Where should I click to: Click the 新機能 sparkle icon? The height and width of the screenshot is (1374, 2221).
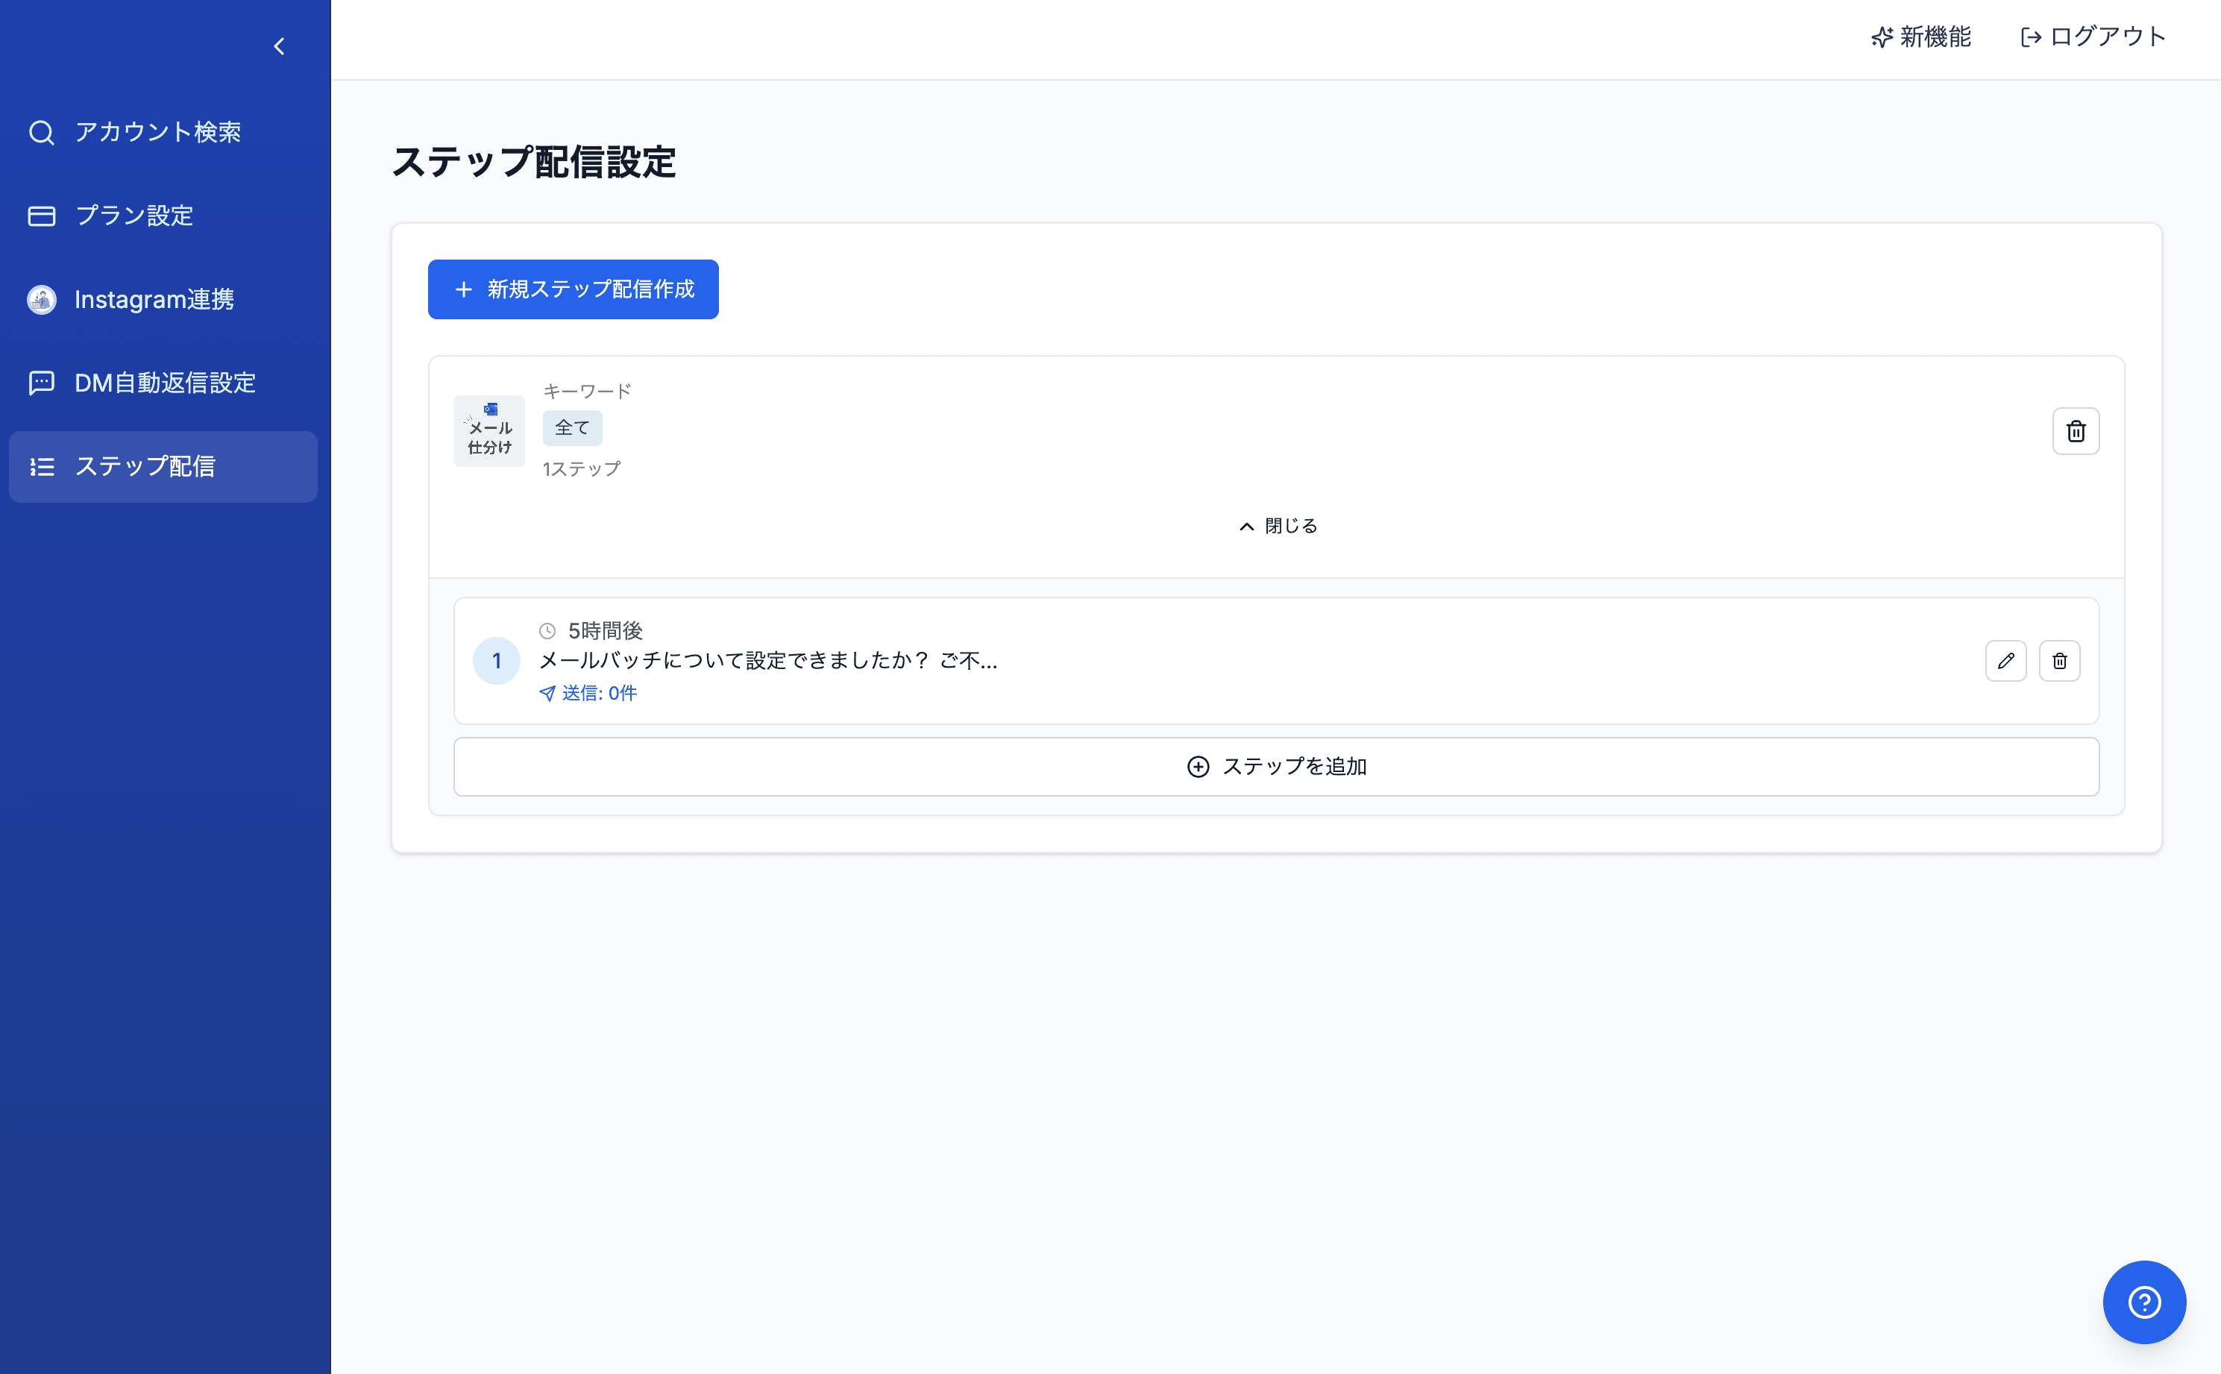point(1882,37)
